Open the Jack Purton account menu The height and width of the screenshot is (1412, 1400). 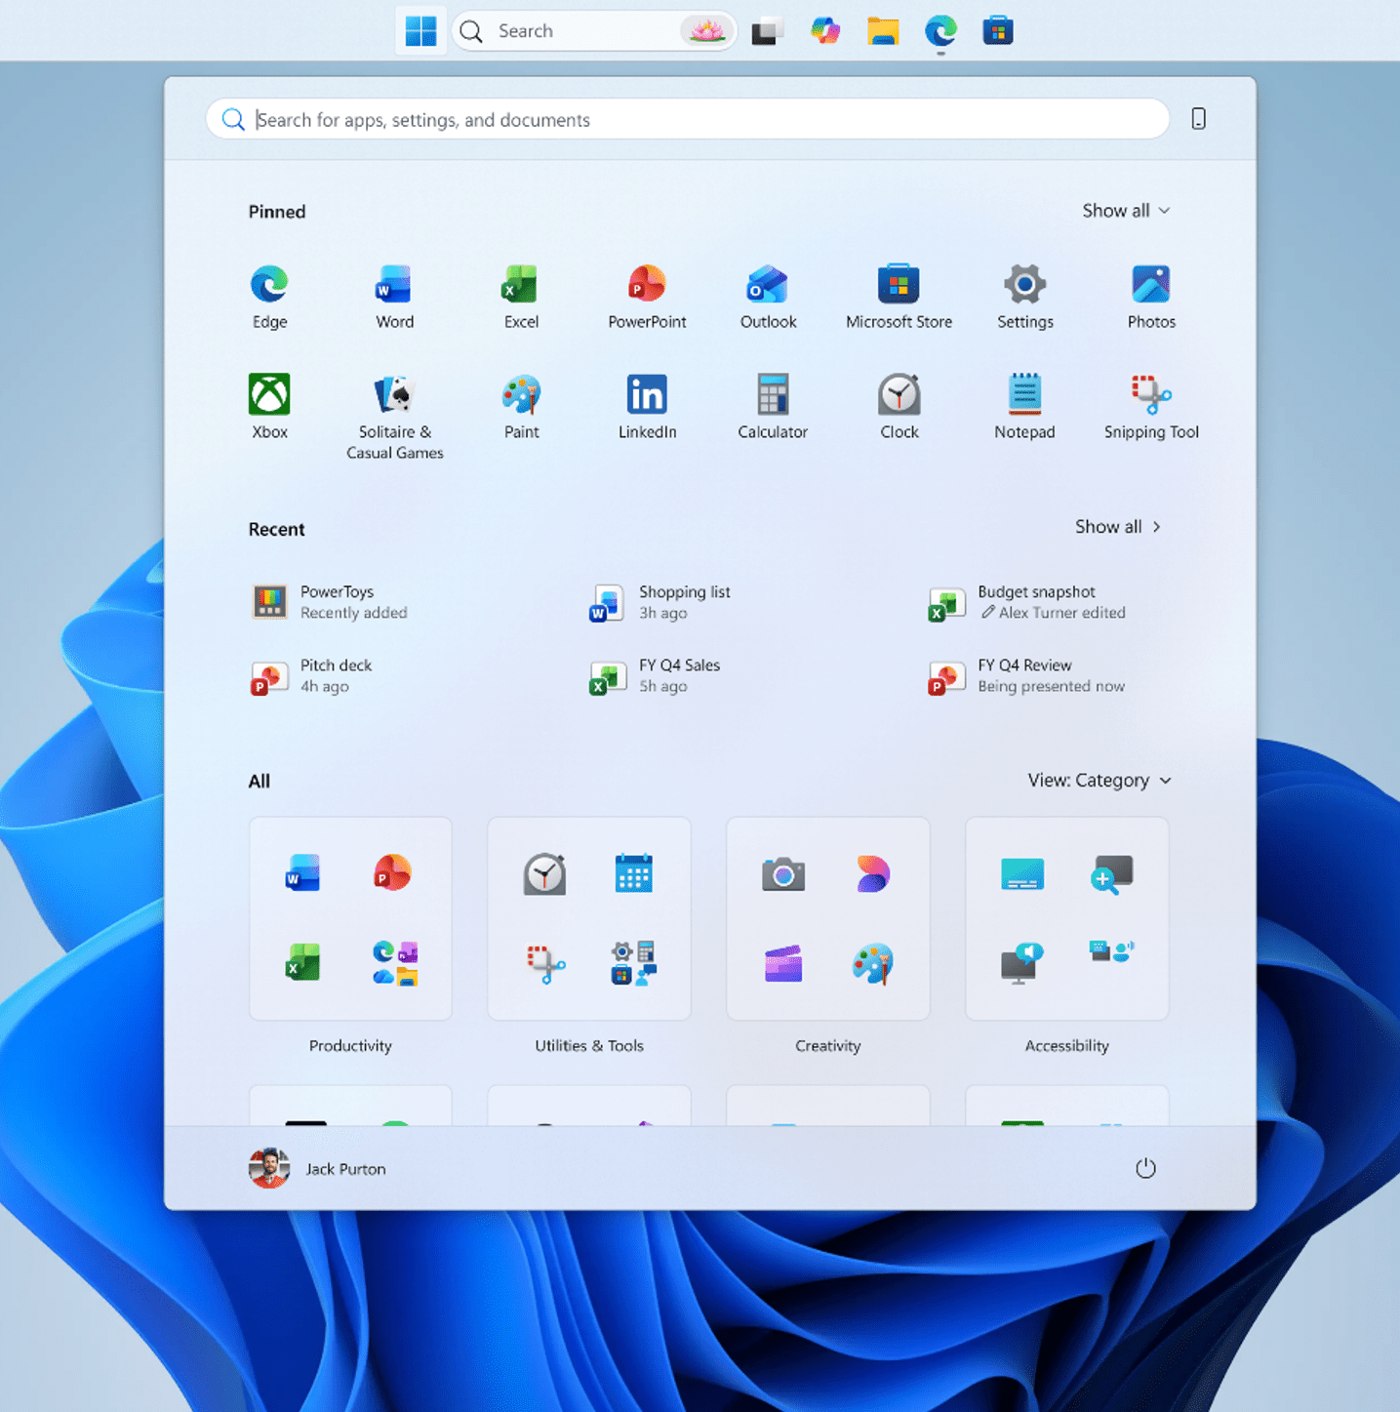click(x=318, y=1168)
